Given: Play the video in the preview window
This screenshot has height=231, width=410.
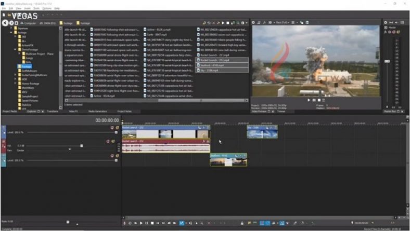Looking at the screenshot, I should 309,100.
